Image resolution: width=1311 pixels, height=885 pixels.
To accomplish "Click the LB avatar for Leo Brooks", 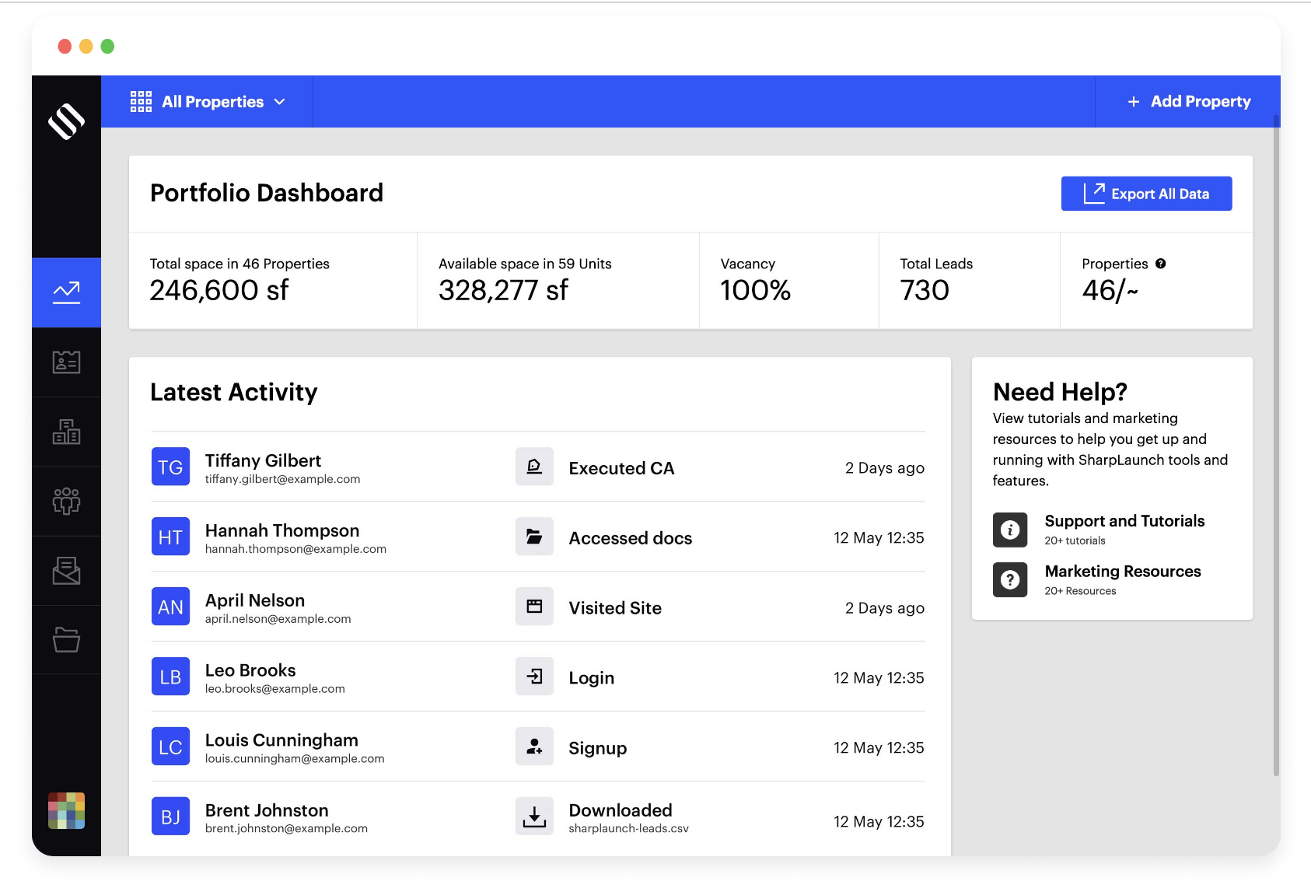I will (170, 677).
